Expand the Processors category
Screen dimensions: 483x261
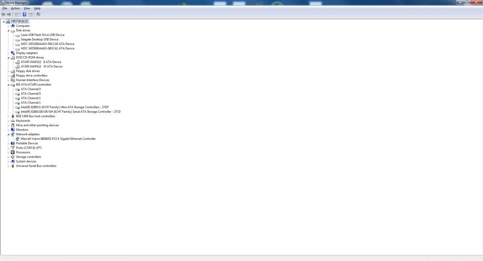(x=8, y=153)
